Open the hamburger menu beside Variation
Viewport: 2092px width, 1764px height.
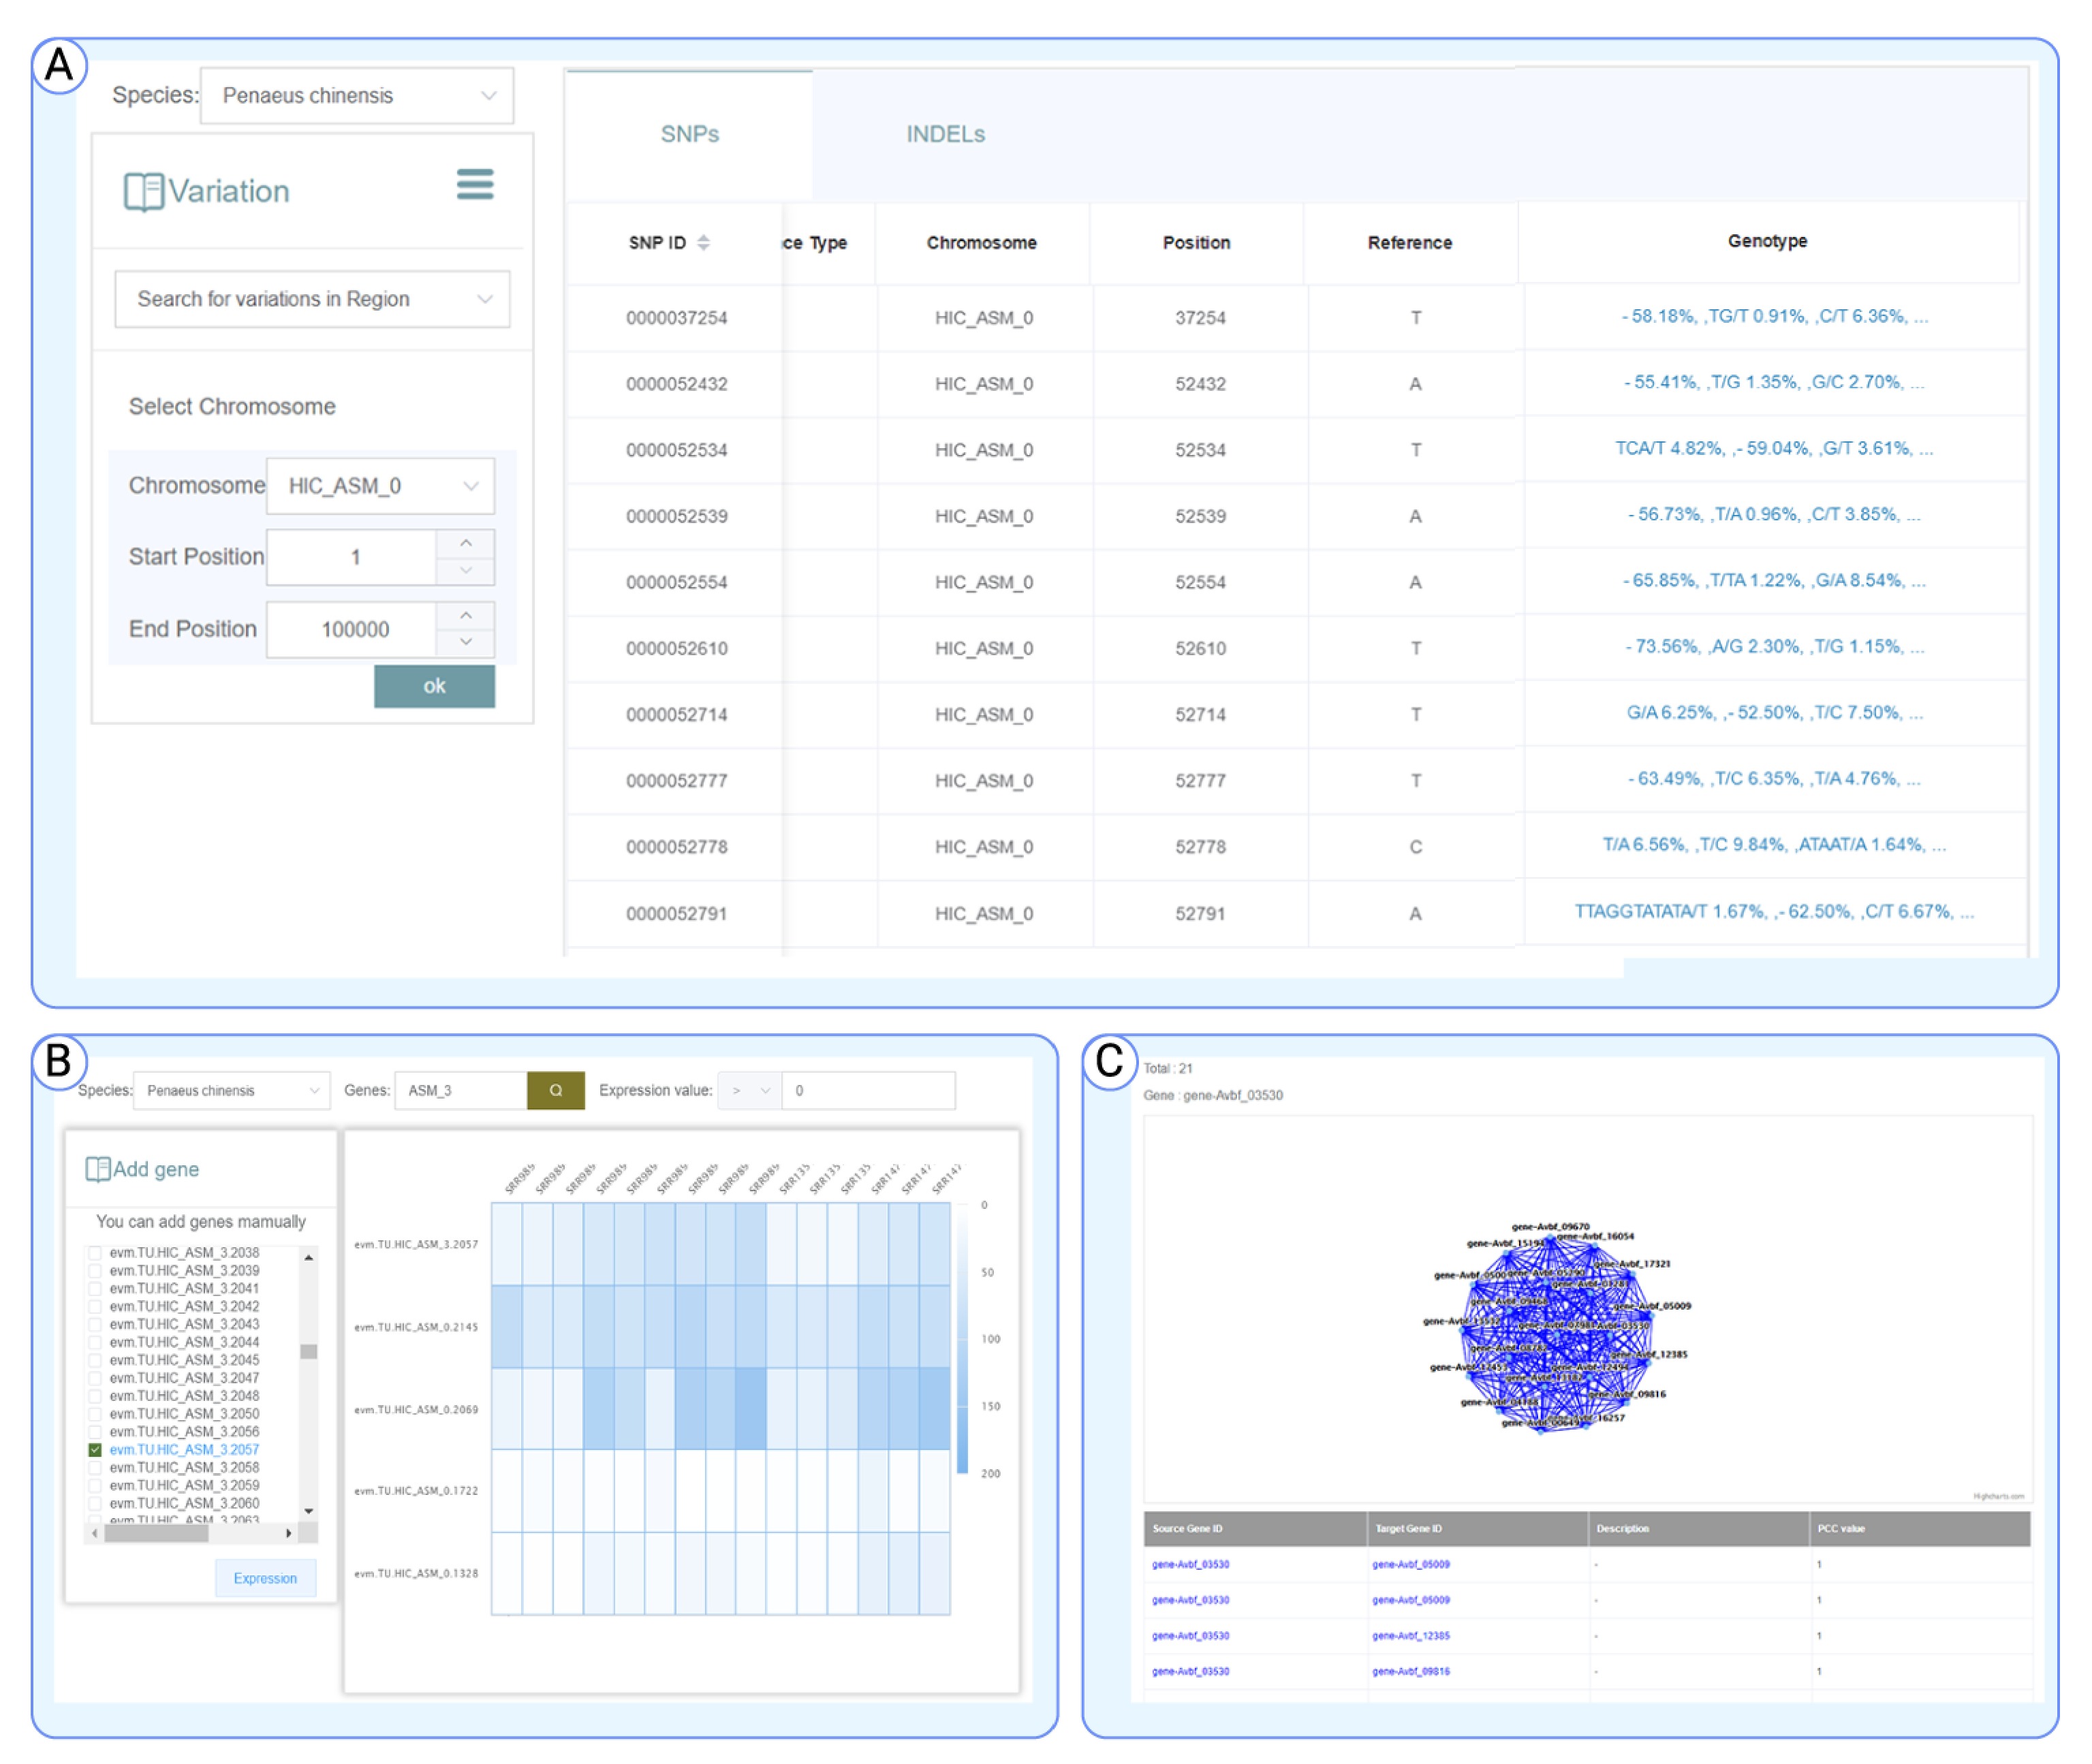(x=475, y=184)
